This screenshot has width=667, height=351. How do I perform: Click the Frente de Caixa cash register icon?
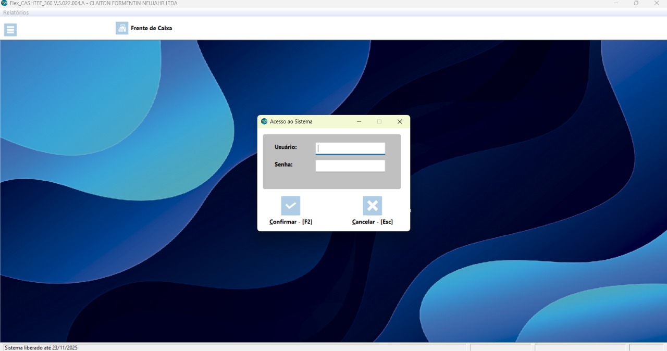[x=122, y=28]
